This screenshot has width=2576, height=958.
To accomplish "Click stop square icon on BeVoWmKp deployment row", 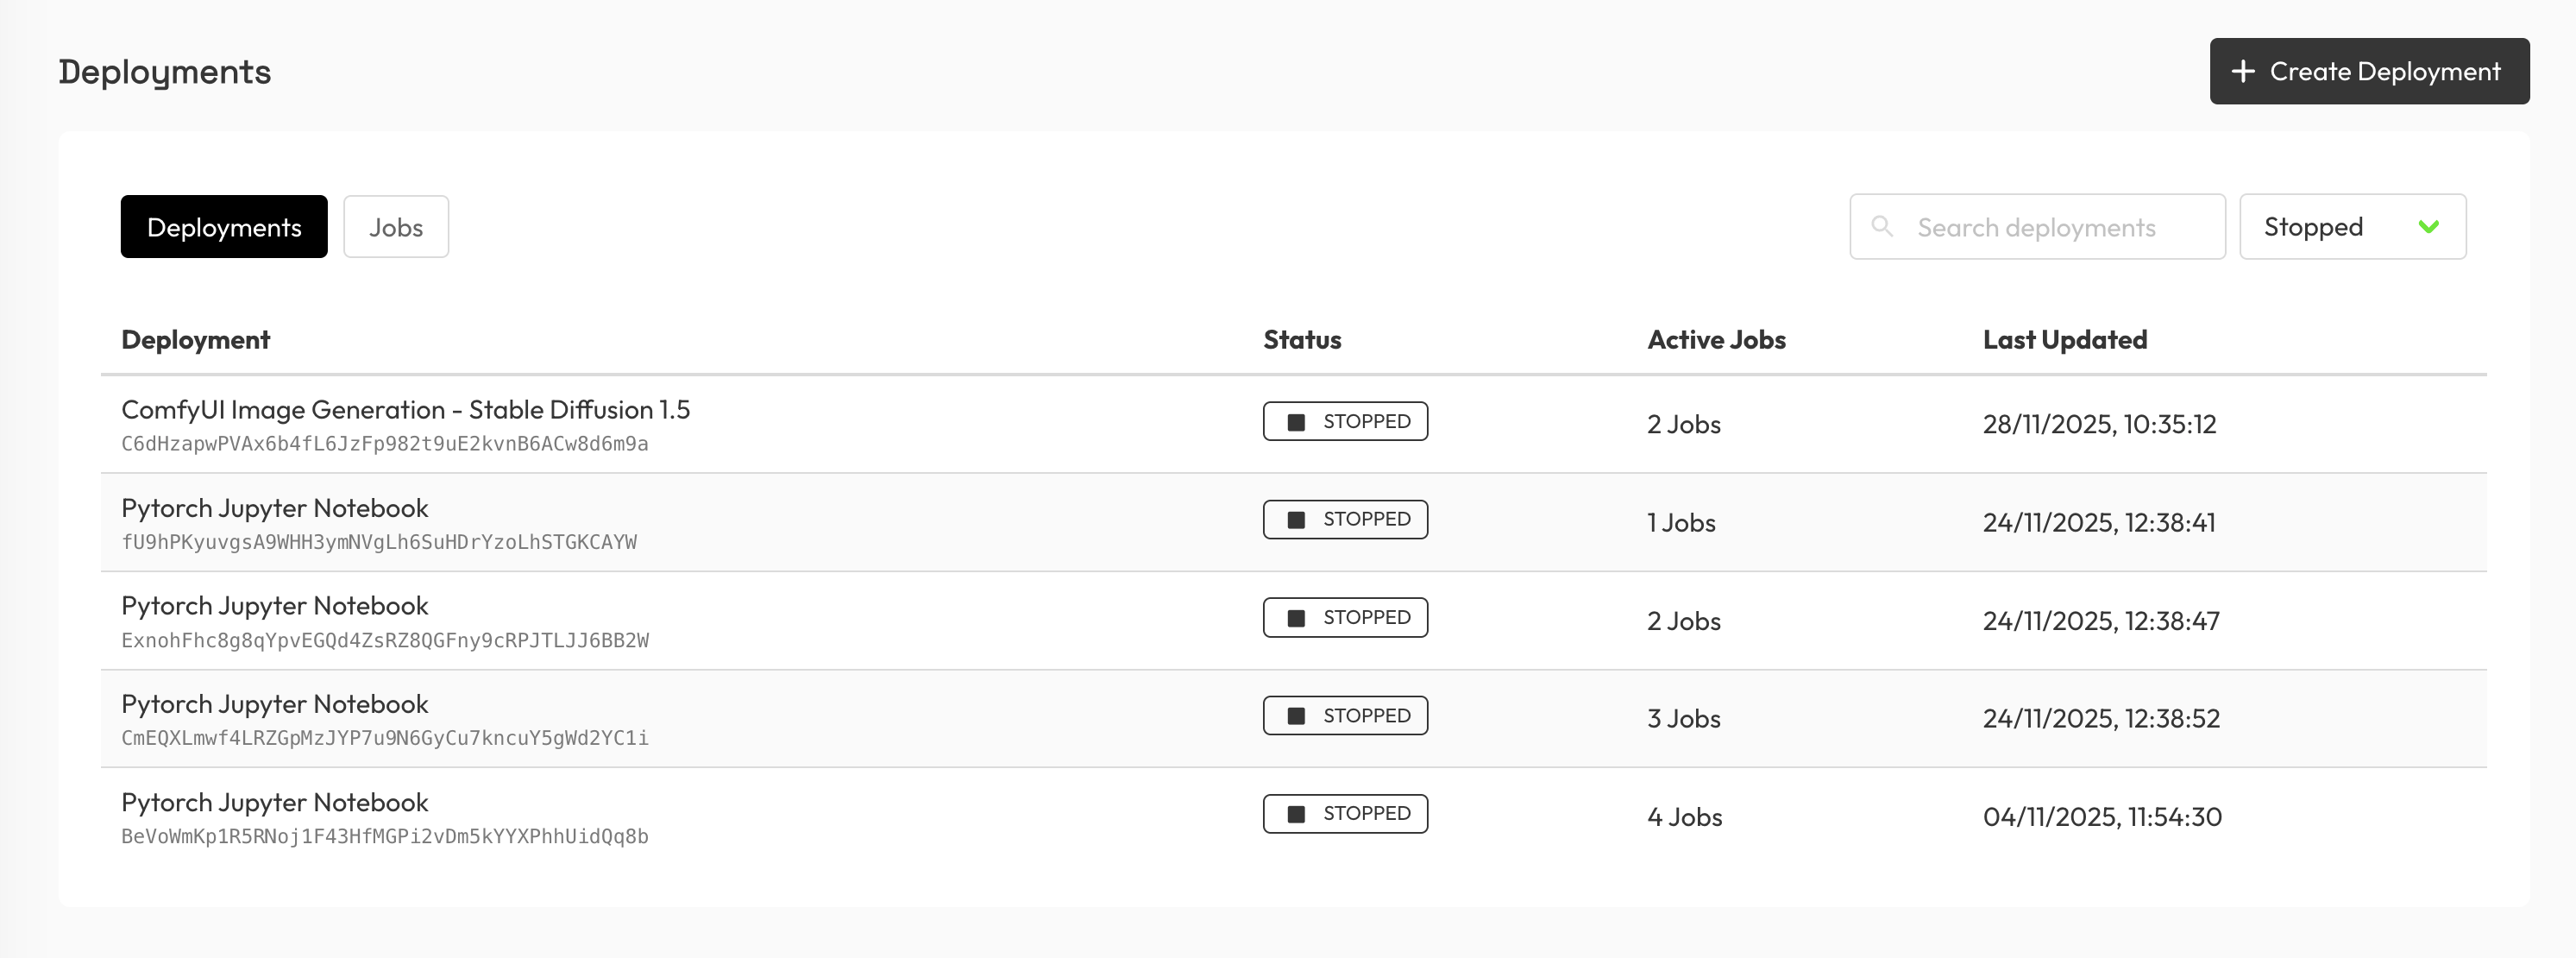I will pos(1296,814).
